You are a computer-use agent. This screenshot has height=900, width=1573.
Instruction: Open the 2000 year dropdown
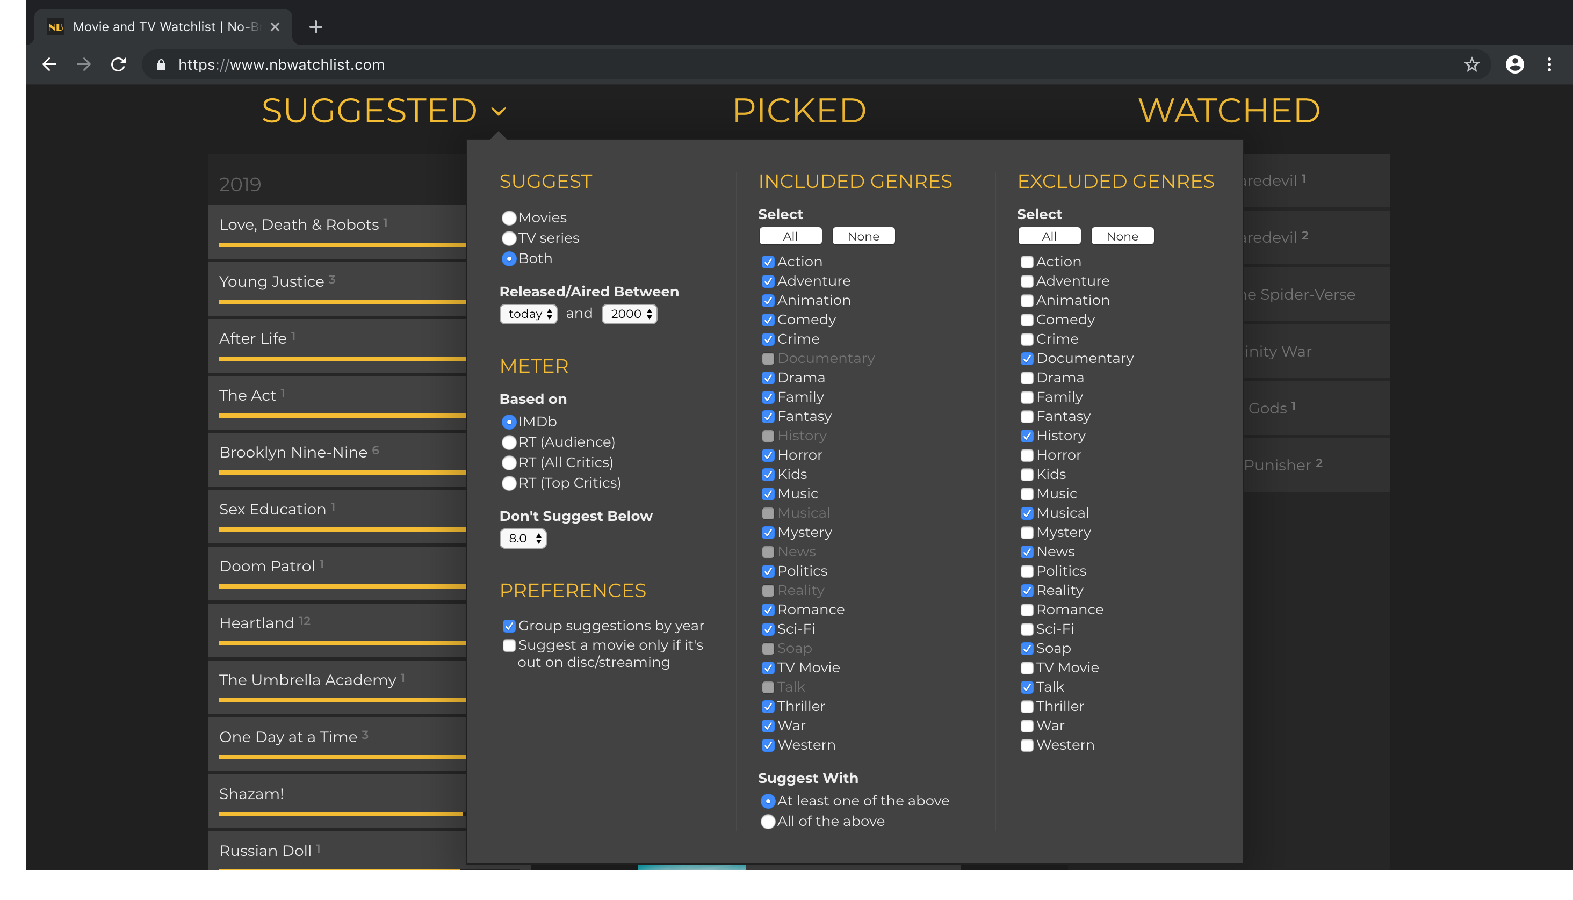tap(629, 314)
